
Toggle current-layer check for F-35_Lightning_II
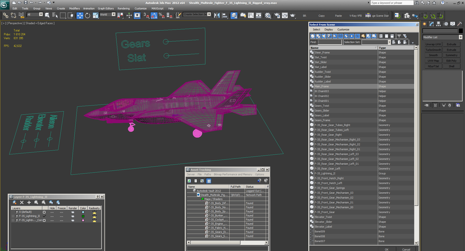(44, 216)
